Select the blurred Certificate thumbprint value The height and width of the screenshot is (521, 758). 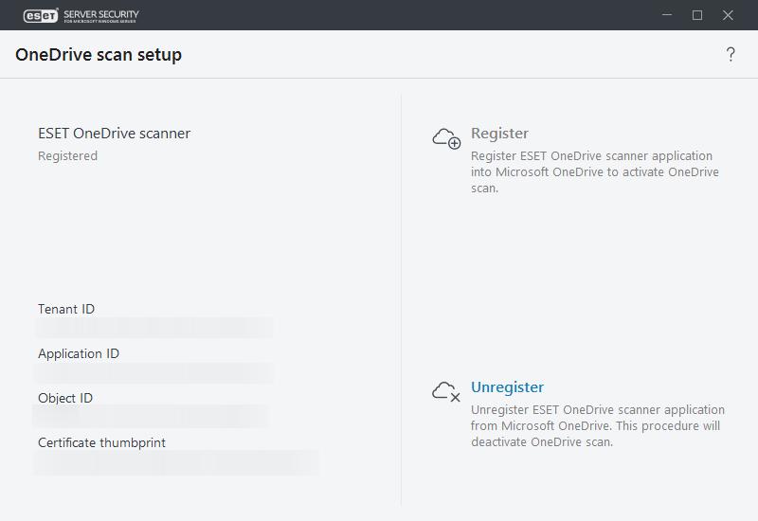176,462
